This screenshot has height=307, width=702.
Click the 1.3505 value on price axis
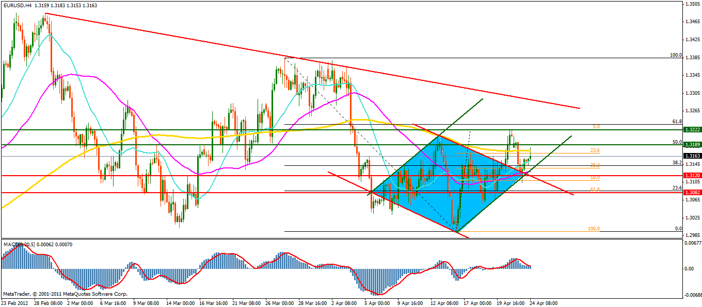(x=691, y=4)
